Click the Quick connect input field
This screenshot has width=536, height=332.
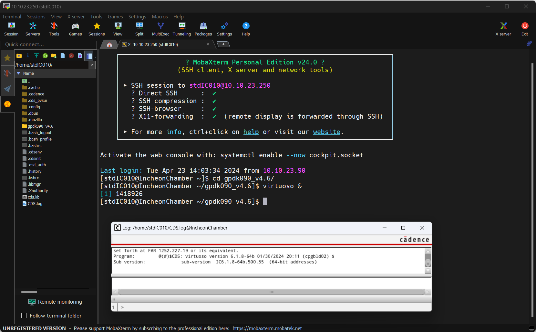tap(49, 44)
